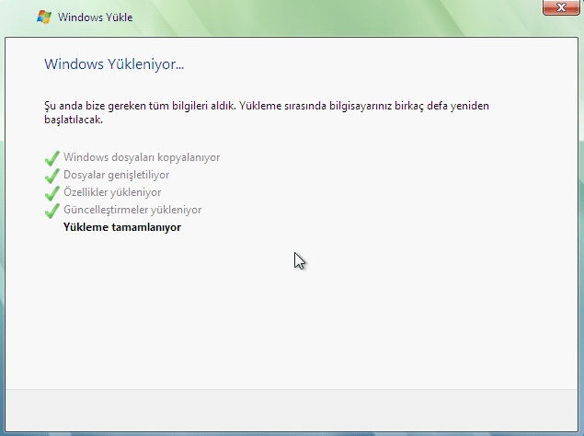
Task: Click the paragraph starting 'Şu anda bize gereken'
Action: [267, 112]
